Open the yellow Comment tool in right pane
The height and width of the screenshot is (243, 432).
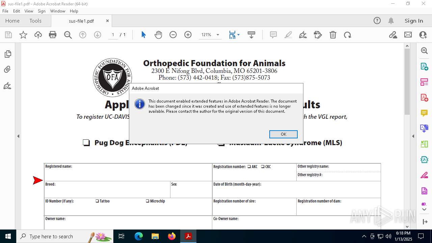click(x=424, y=113)
